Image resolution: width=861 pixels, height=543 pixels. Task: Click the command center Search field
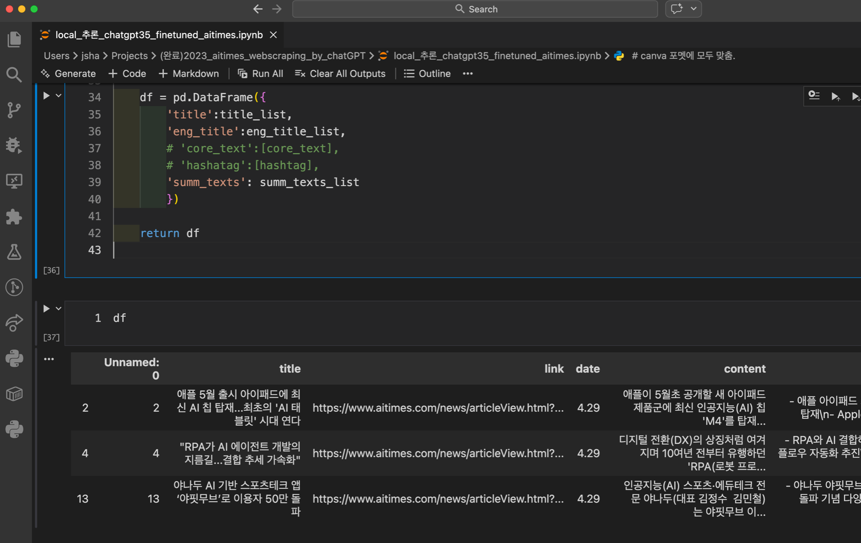(475, 9)
